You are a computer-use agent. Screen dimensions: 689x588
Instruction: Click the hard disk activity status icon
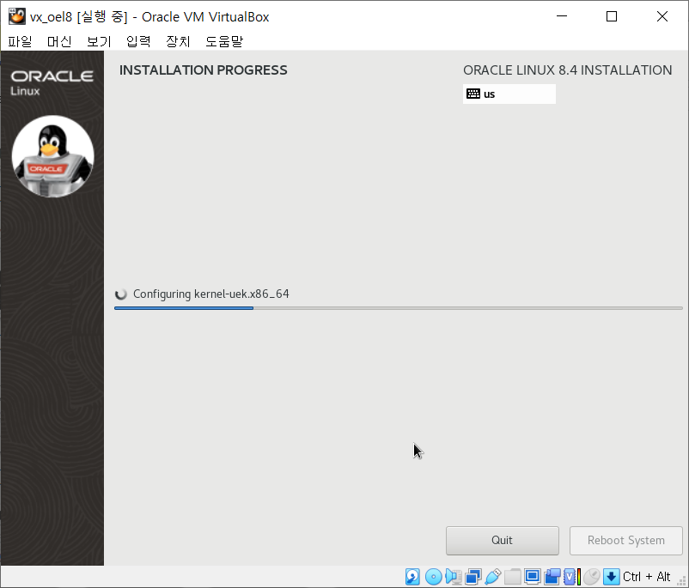(x=412, y=577)
